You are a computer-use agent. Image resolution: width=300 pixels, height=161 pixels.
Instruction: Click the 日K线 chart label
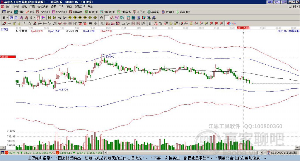click(4, 29)
